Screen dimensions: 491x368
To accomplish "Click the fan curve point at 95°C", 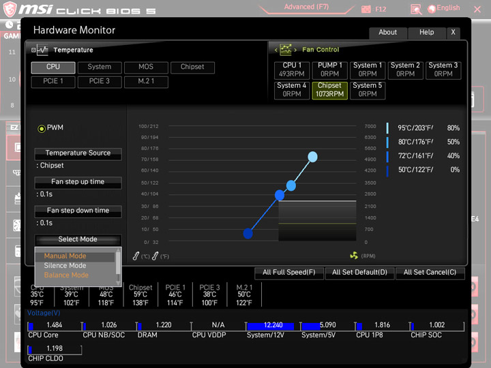I will [x=312, y=157].
